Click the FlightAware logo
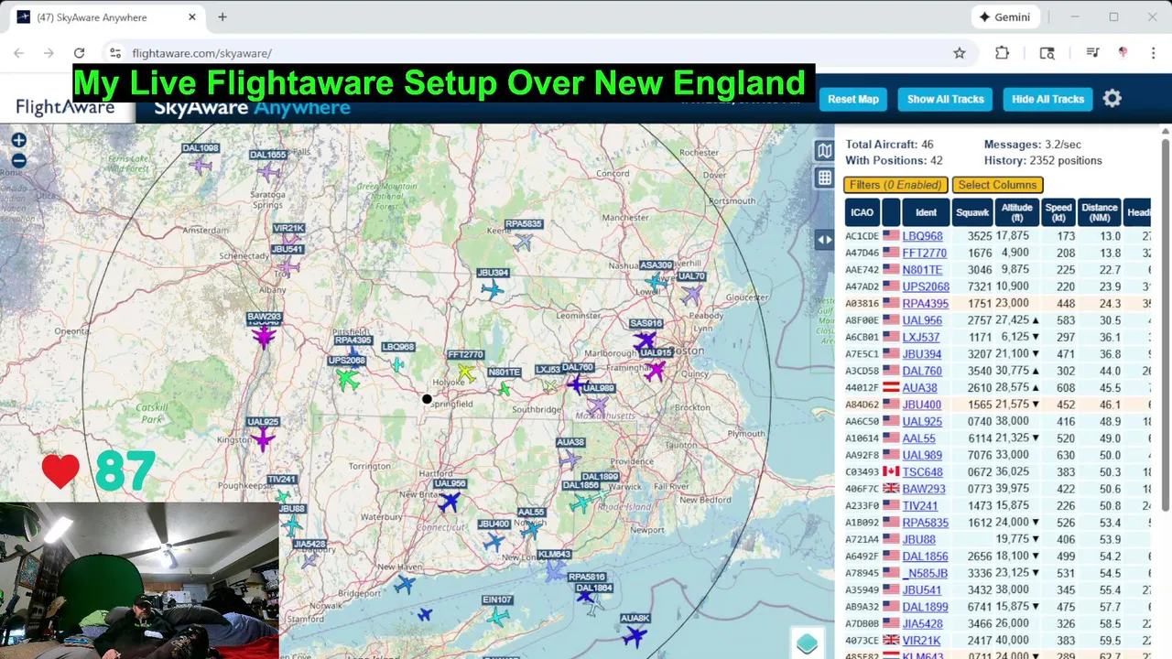 click(x=65, y=108)
